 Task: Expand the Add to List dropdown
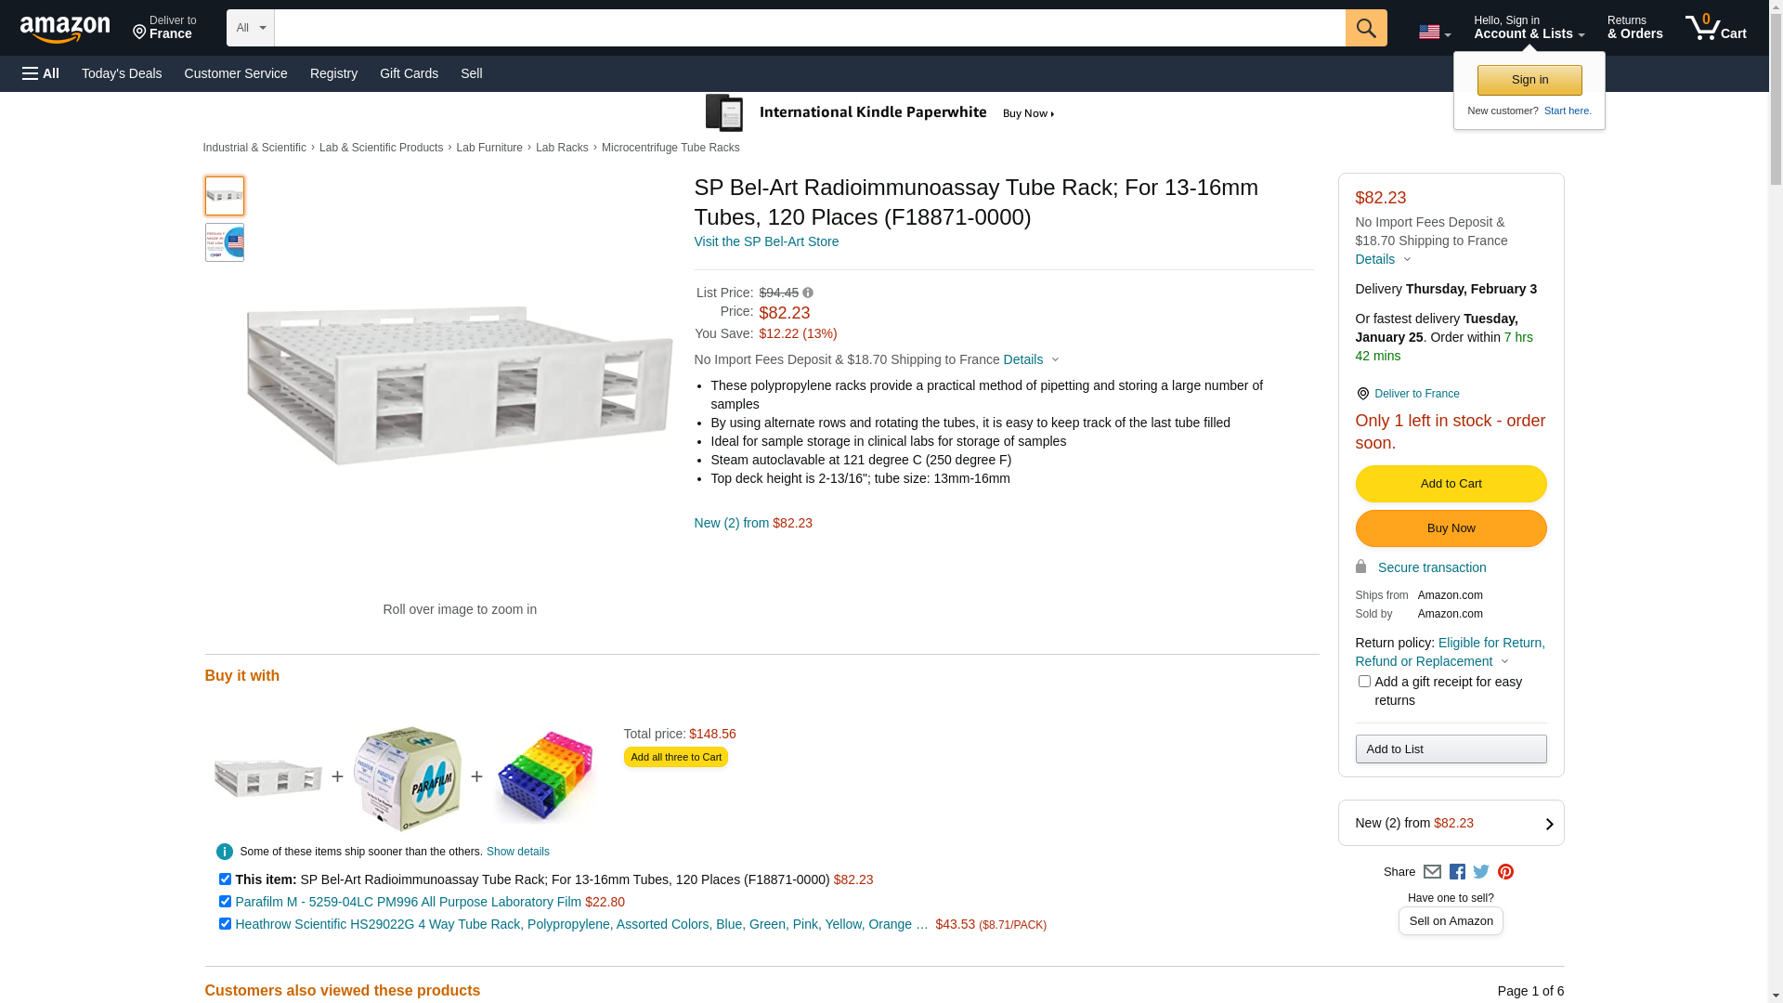1451,749
